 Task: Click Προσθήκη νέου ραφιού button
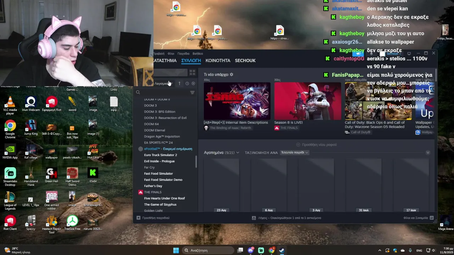click(316, 144)
